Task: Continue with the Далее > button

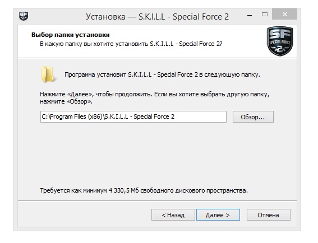Action: pyautogui.click(x=218, y=215)
